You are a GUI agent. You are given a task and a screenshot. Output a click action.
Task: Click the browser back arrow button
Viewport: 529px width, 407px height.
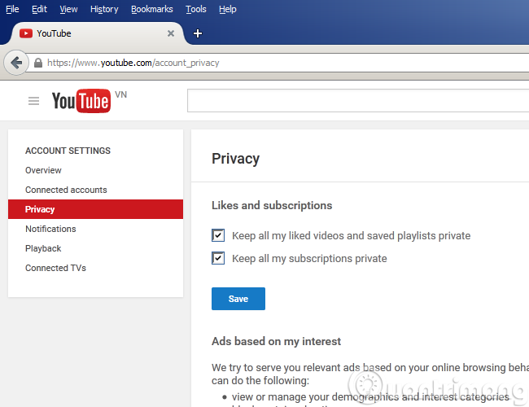(15, 63)
